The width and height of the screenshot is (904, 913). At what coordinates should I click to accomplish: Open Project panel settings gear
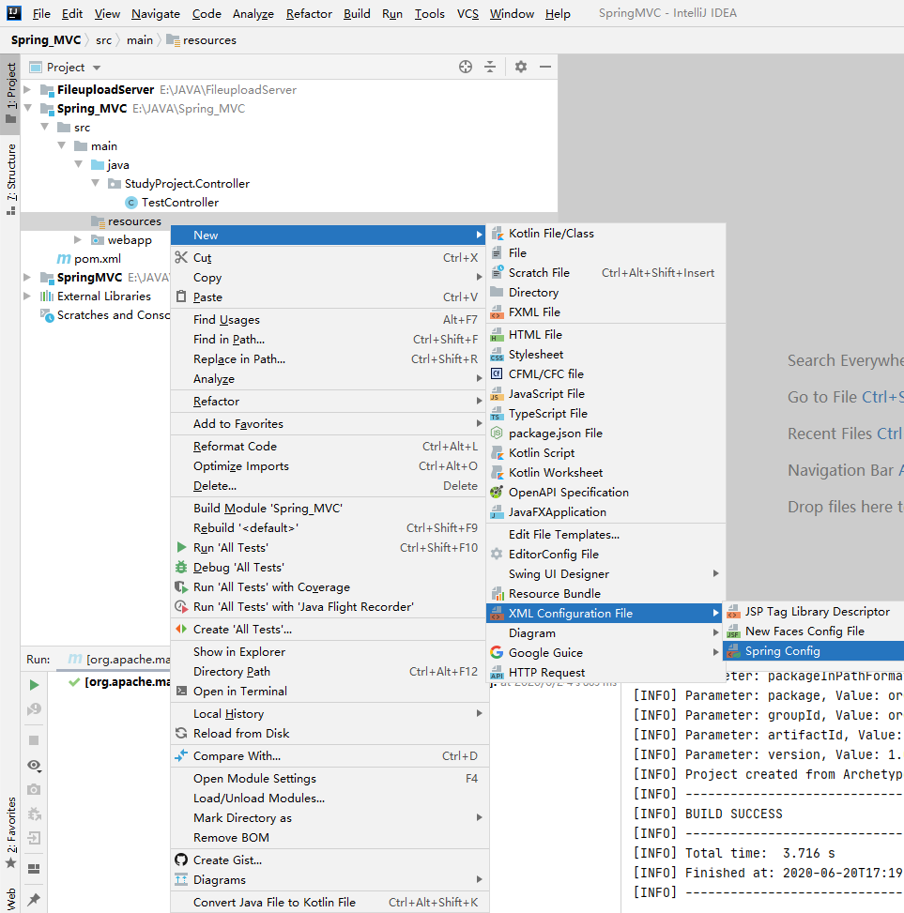pos(521,67)
